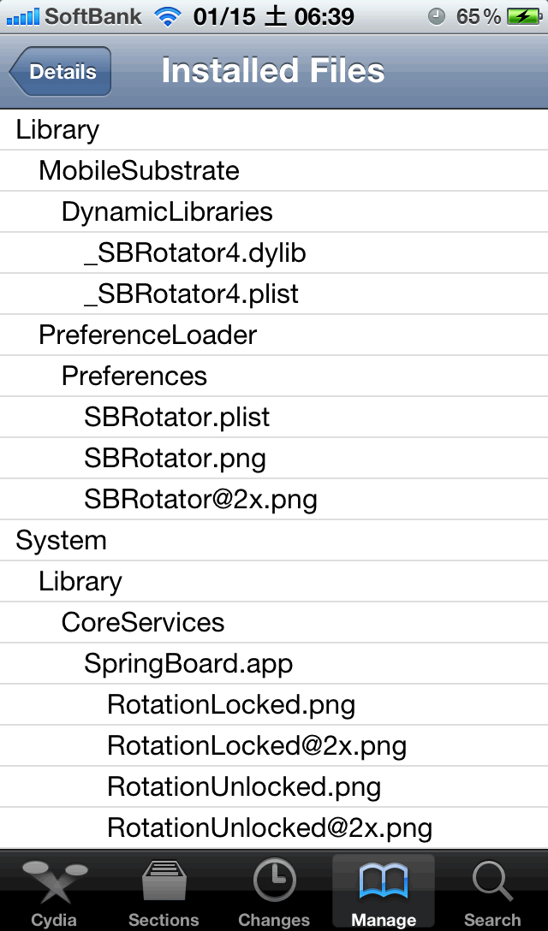Tap the battery icon in status bar

(523, 16)
